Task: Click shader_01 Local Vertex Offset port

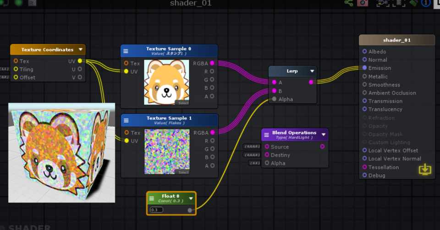Action: point(364,150)
